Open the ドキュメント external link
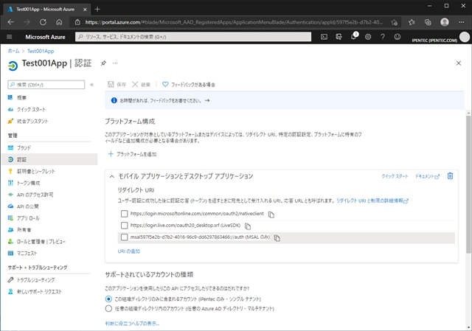This screenshot has width=472, height=331. pos(427,176)
